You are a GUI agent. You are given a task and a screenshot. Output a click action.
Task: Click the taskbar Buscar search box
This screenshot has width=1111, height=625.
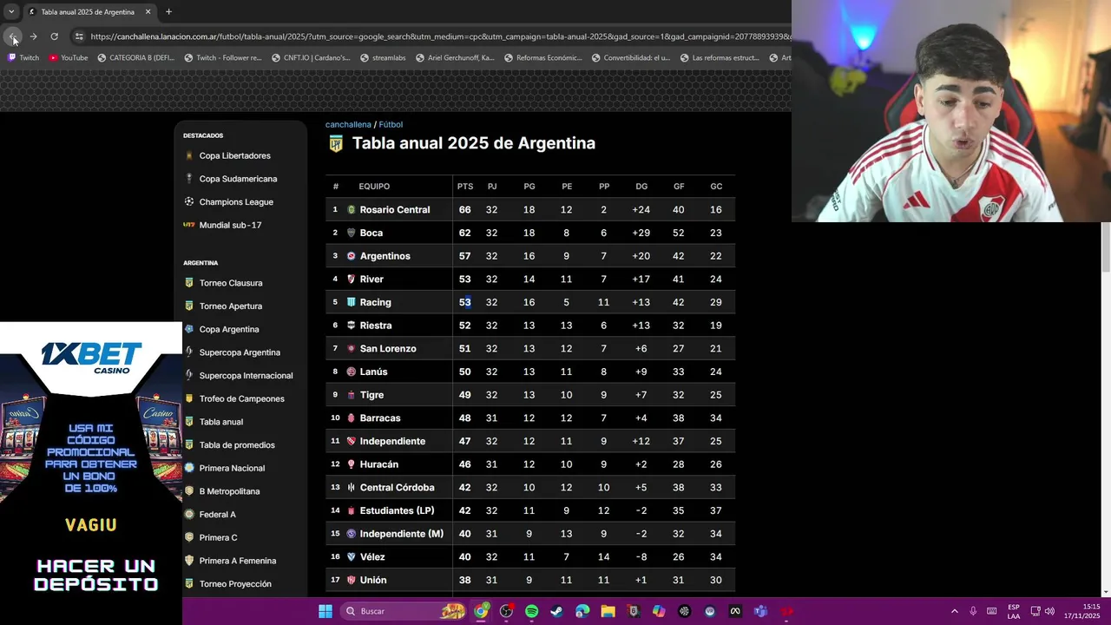coord(404,611)
